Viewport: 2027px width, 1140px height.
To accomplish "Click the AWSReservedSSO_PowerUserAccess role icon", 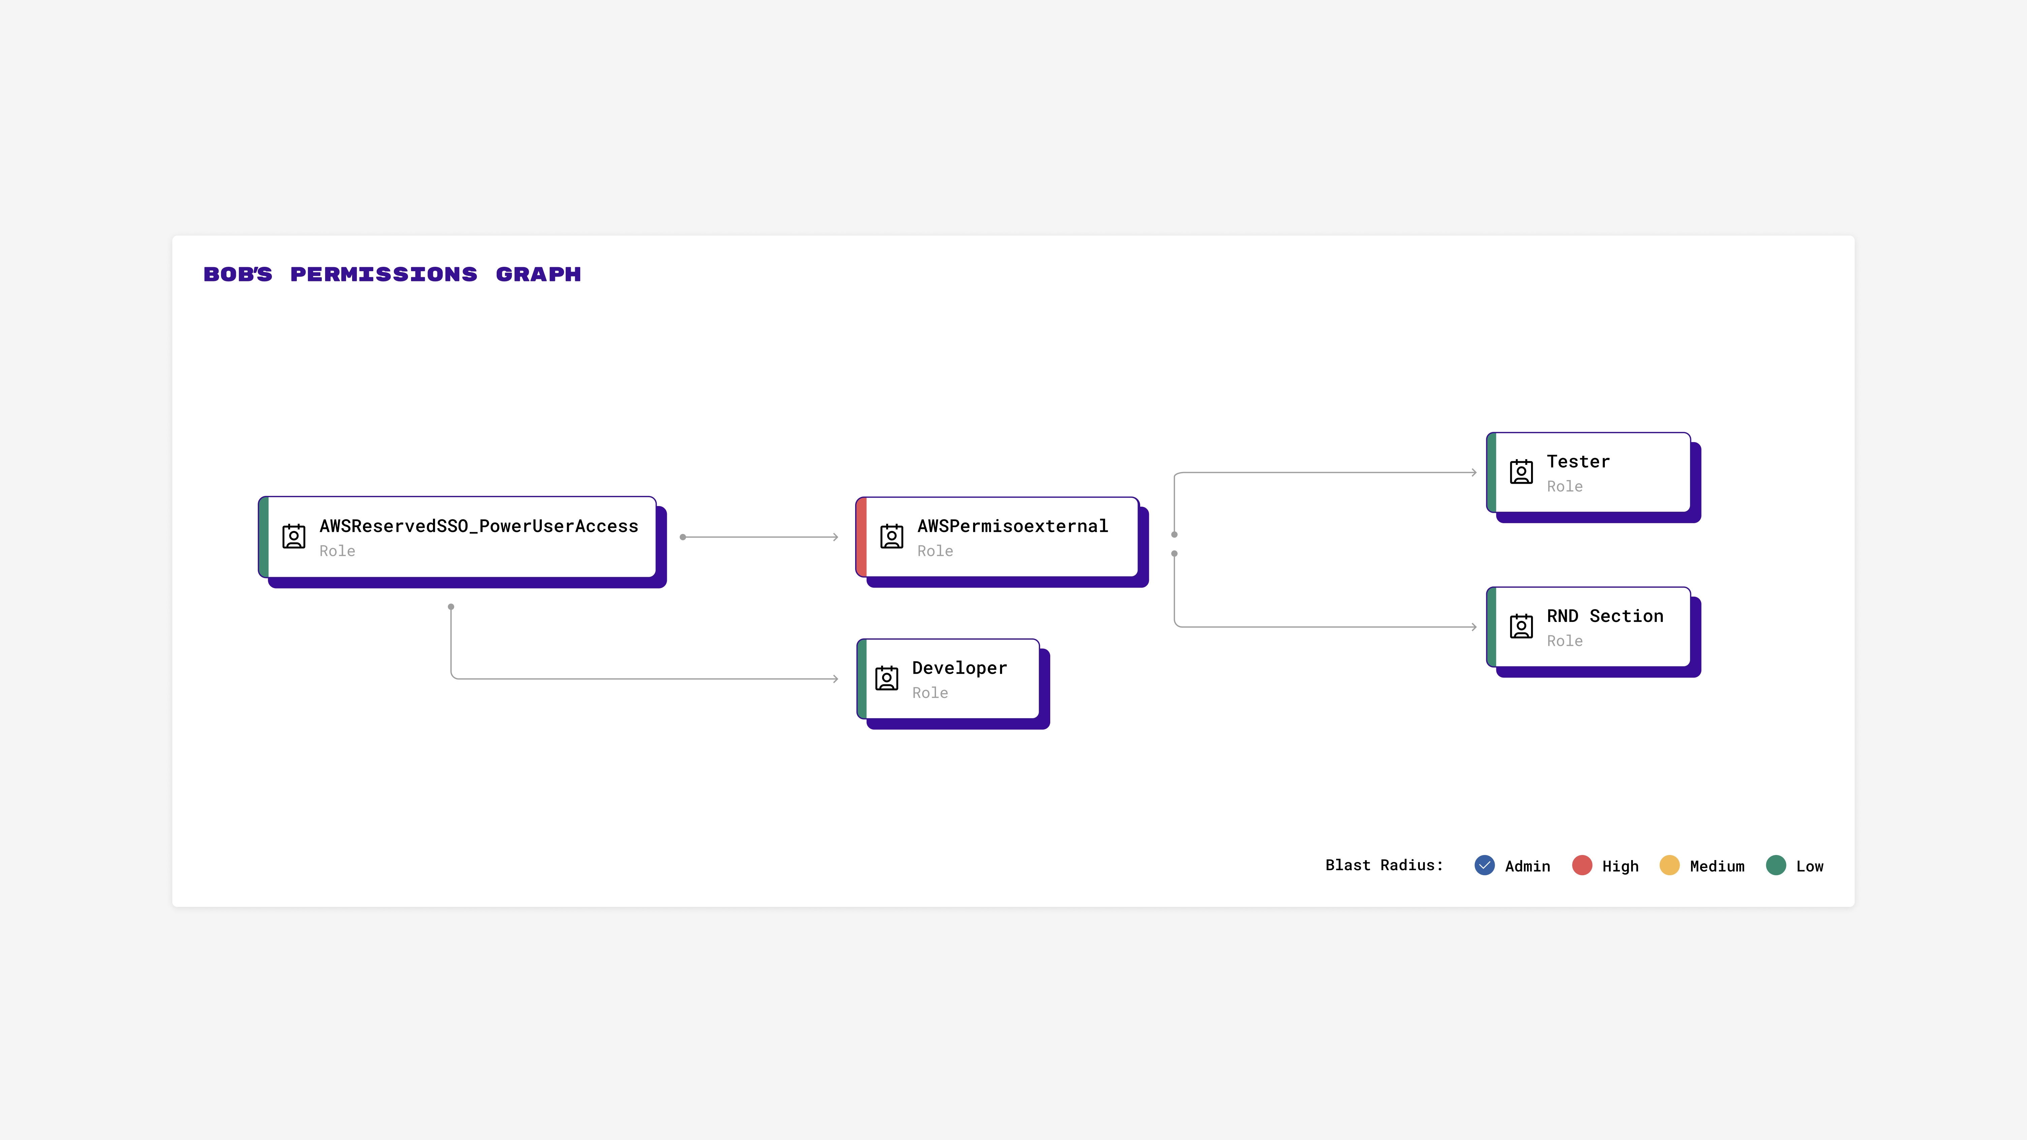I will 293,537.
